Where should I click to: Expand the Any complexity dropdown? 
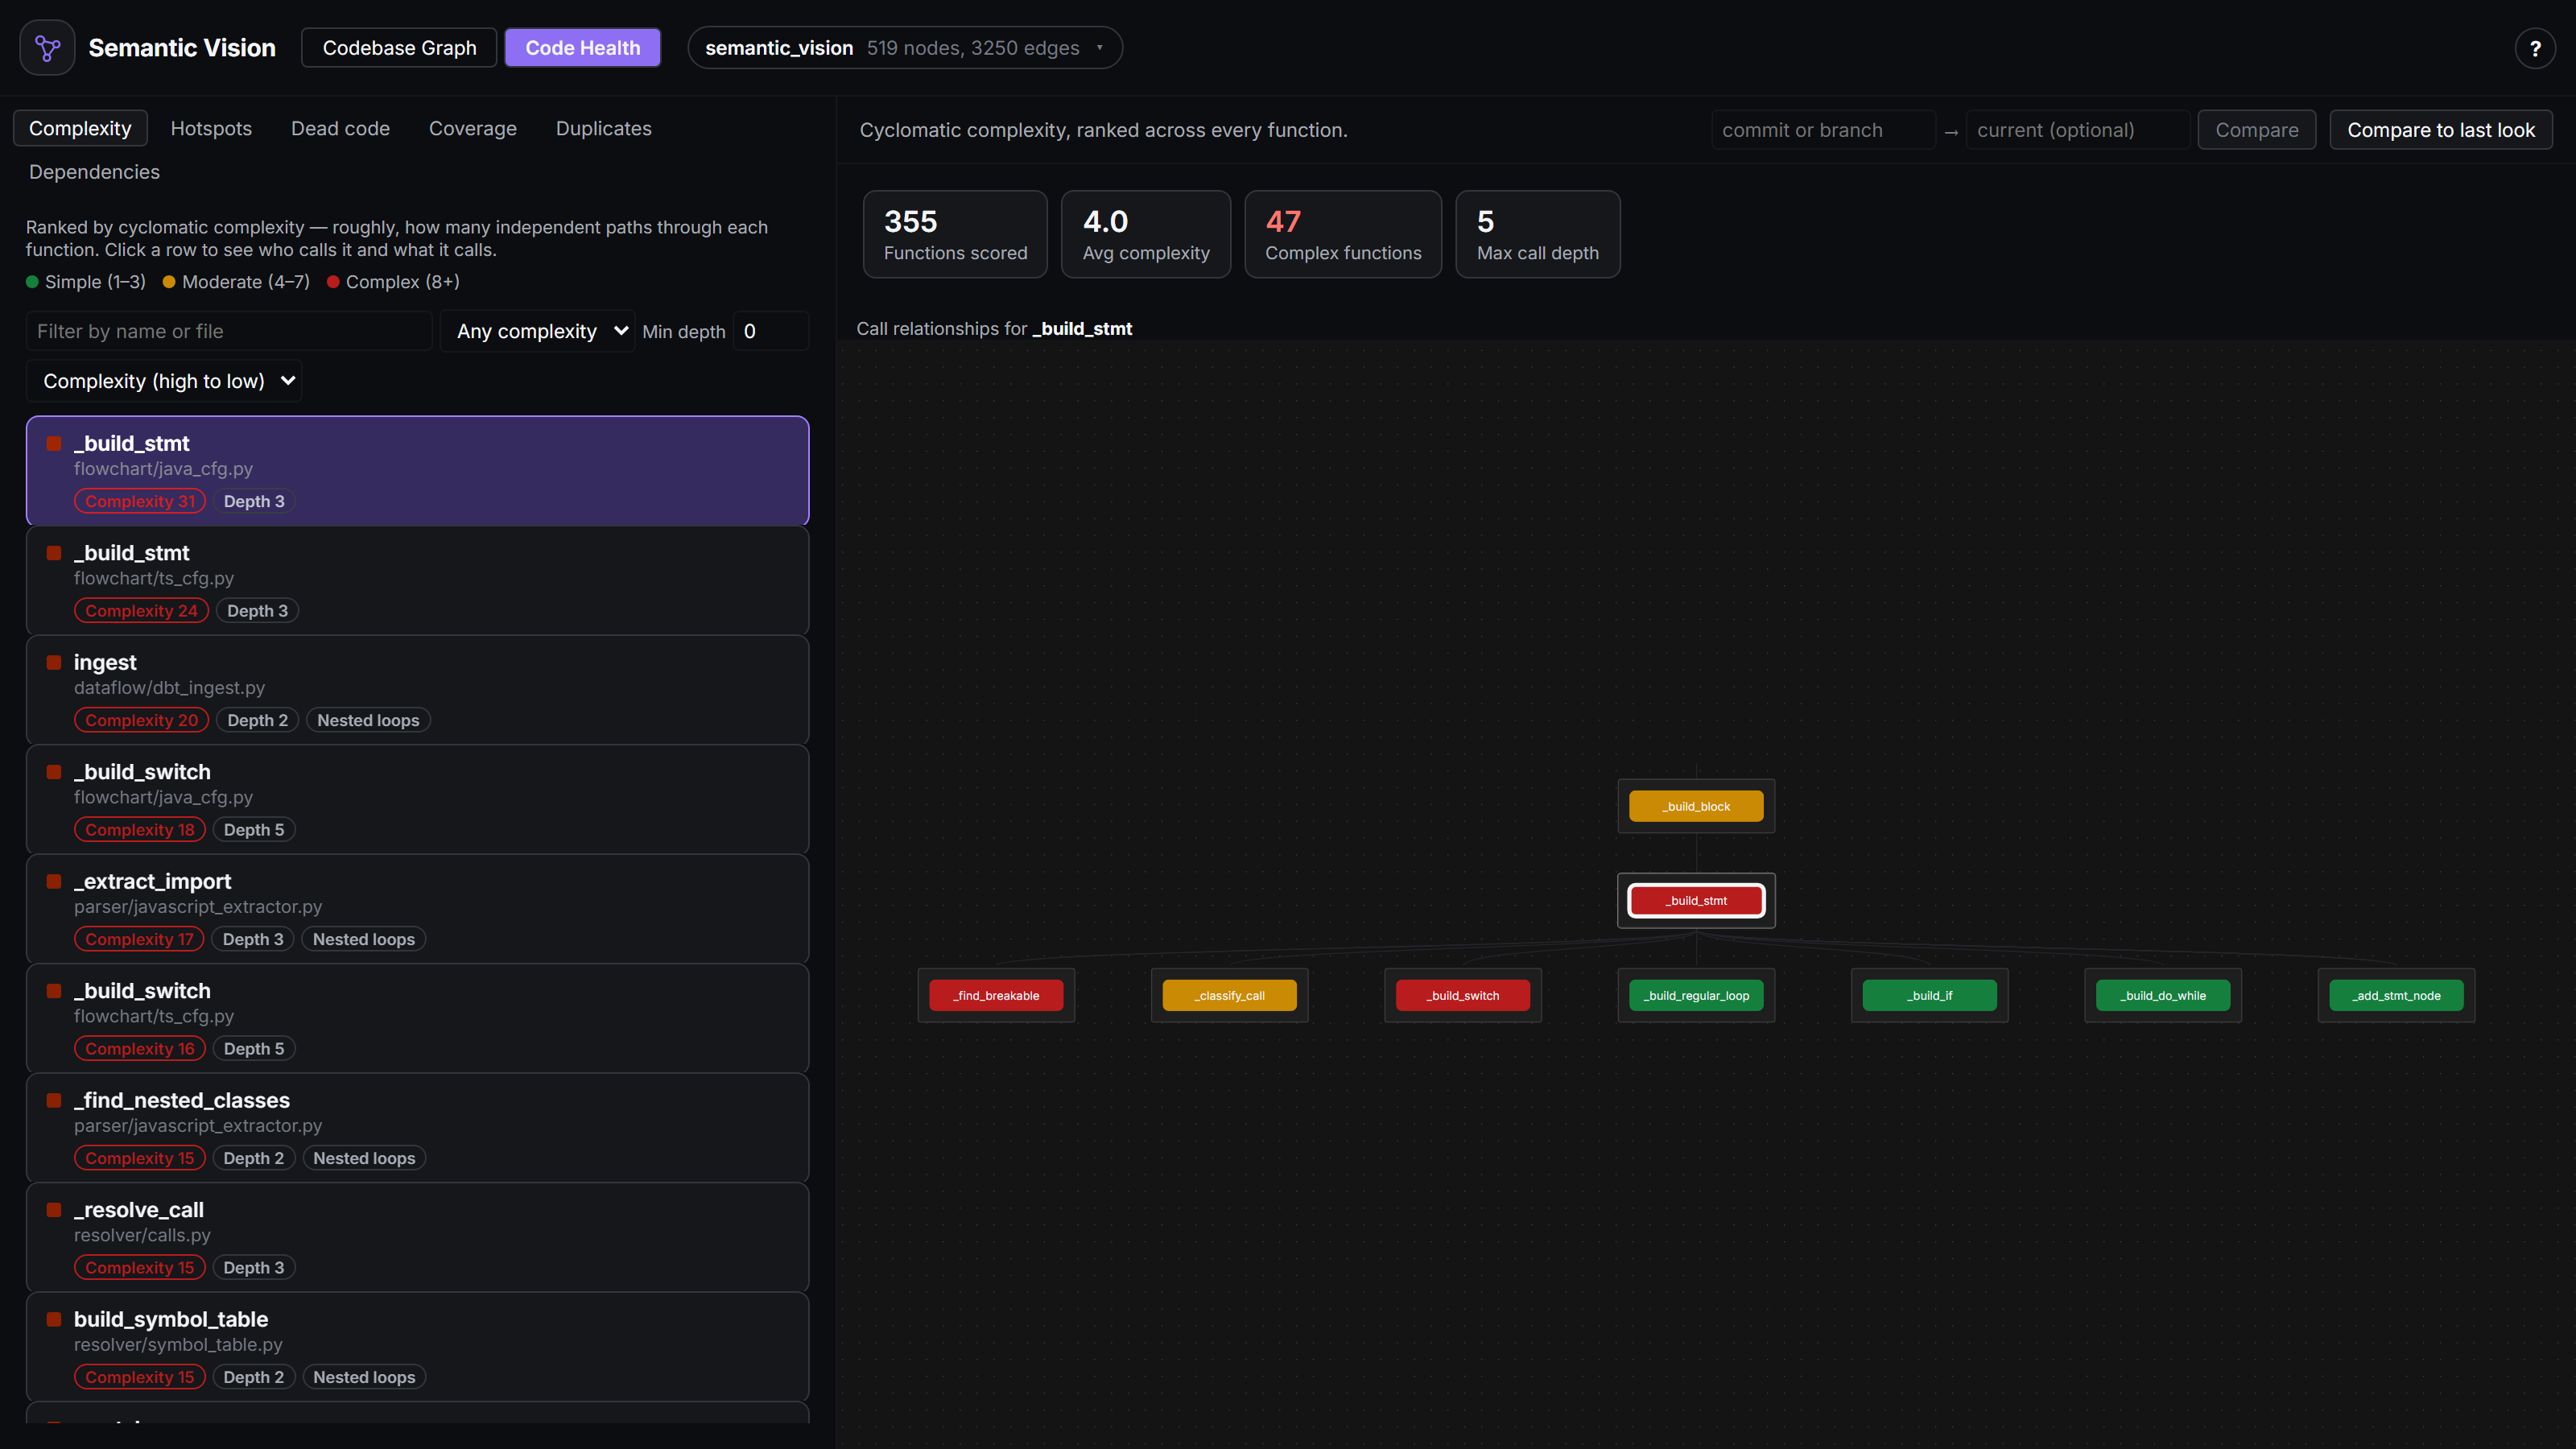tap(538, 331)
